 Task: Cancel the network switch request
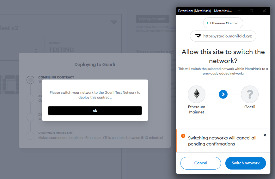point(201,163)
